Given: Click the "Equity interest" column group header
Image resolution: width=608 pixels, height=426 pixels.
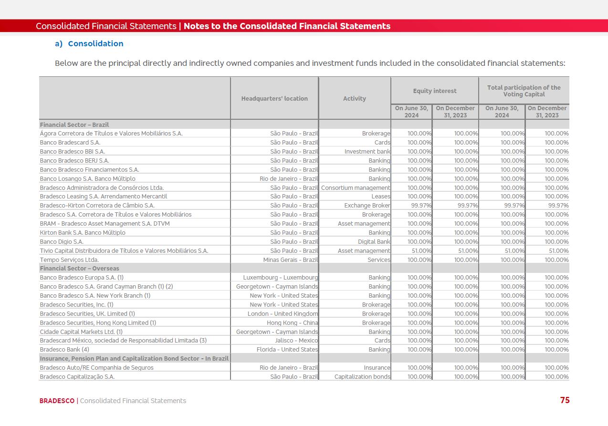Looking at the screenshot, I should pos(434,91).
